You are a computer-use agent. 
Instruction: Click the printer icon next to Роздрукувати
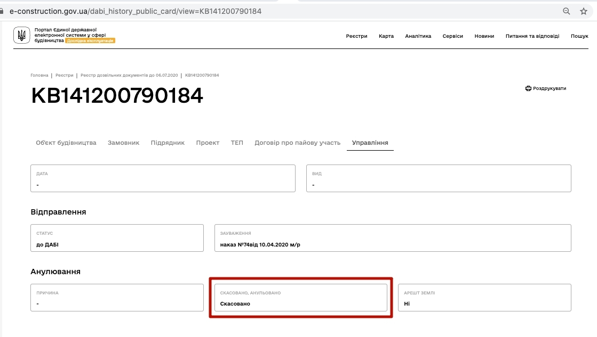tap(528, 88)
